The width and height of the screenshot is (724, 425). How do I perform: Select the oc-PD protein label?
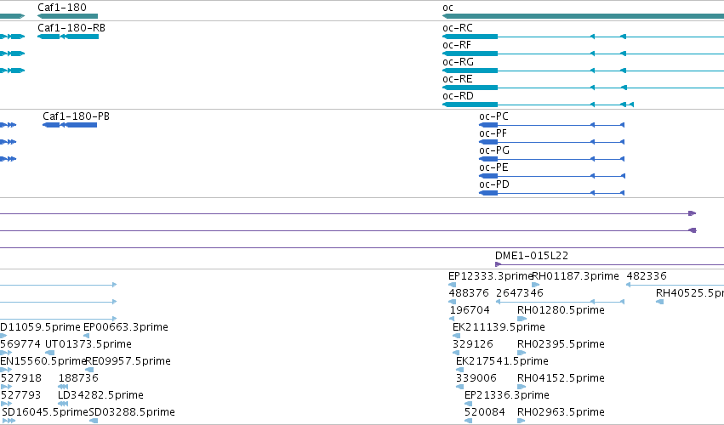[494, 184]
